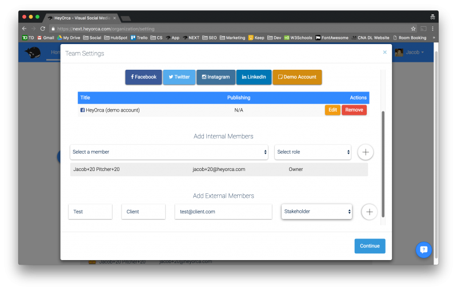
Task: Click the Title column header
Action: [x=85, y=98]
